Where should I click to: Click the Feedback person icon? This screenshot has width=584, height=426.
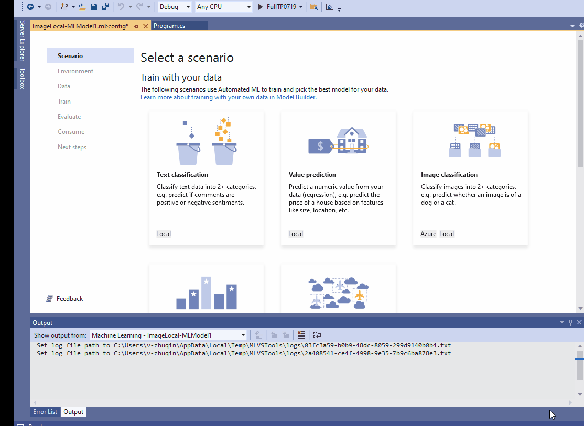49,298
